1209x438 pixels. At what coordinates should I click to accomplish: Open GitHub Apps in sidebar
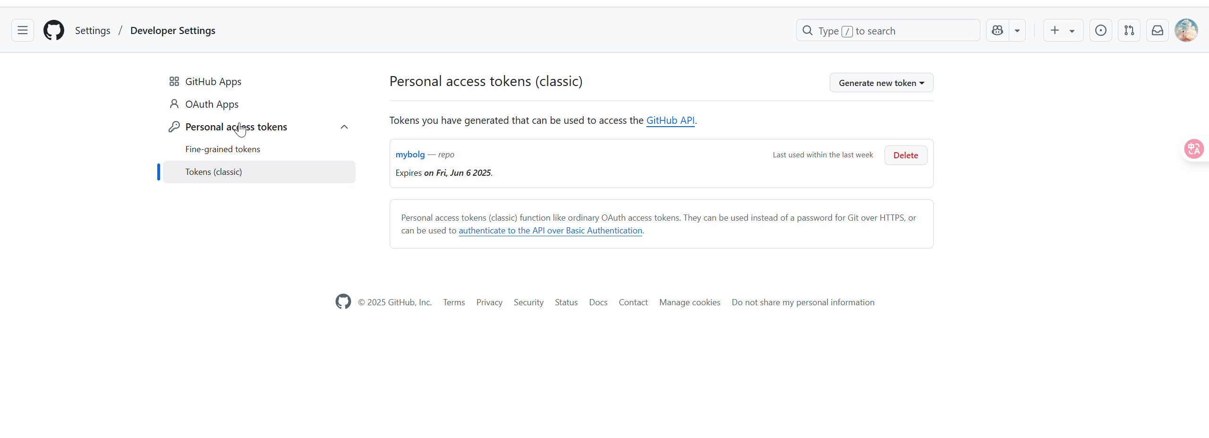pos(213,82)
